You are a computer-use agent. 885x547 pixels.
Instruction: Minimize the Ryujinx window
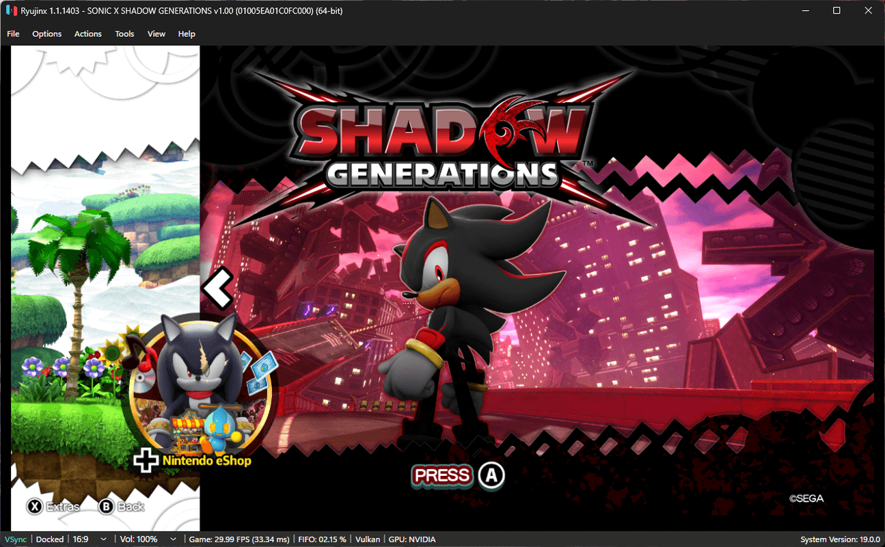point(805,11)
